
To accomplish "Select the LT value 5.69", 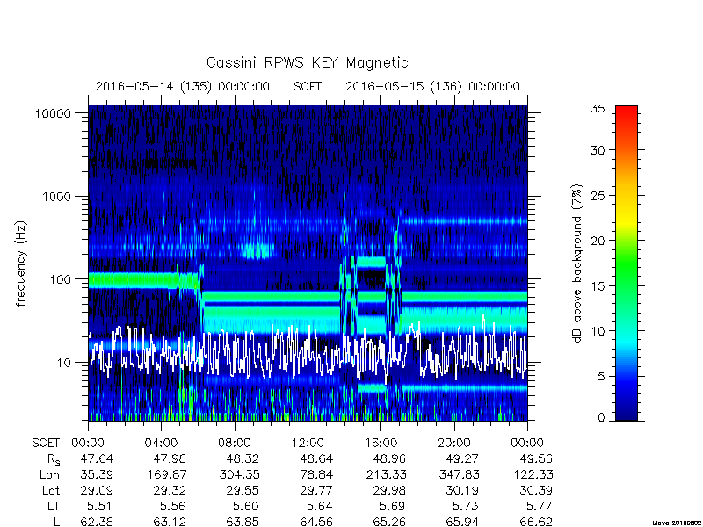I will tap(392, 507).
